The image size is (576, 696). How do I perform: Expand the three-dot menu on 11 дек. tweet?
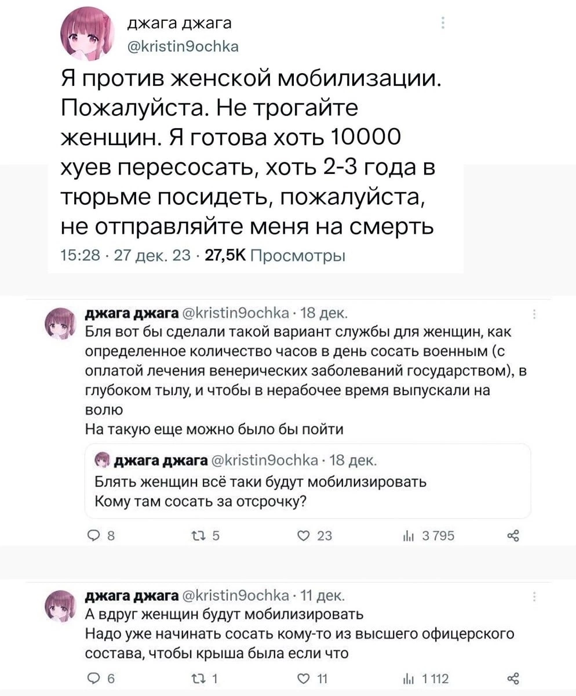534,597
